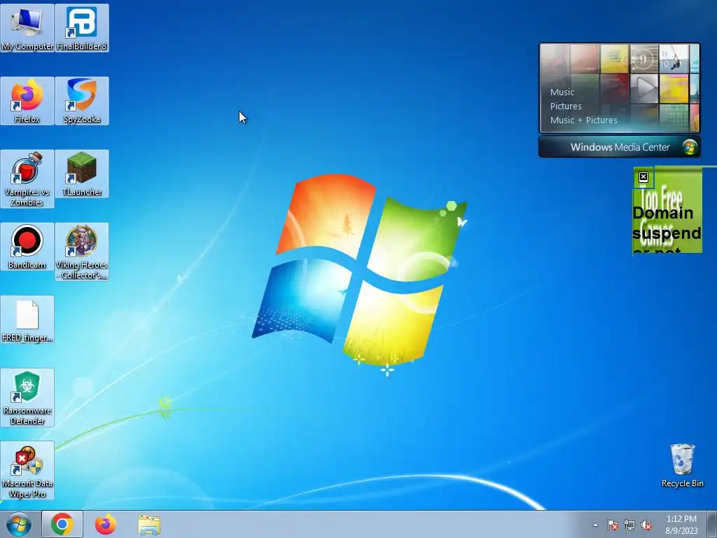Click the Windows logo on Media Center gadget

(690, 147)
